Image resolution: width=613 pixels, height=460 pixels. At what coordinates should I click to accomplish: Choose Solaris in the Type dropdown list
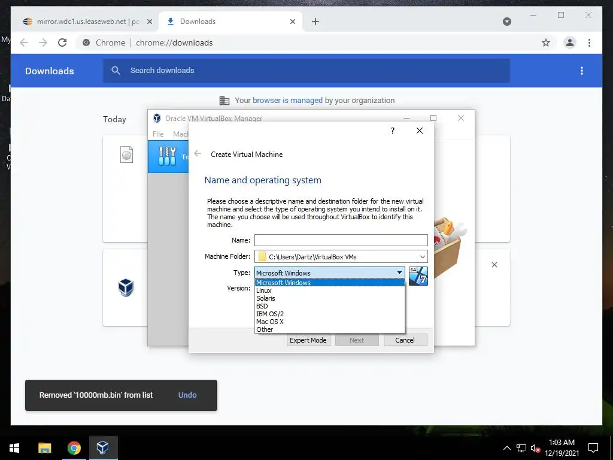click(330, 298)
